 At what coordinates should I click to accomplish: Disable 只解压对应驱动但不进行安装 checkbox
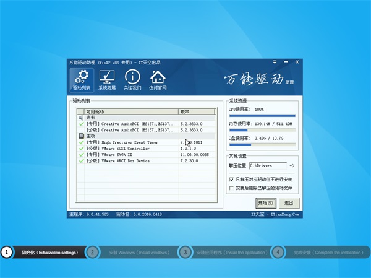tap(231, 179)
